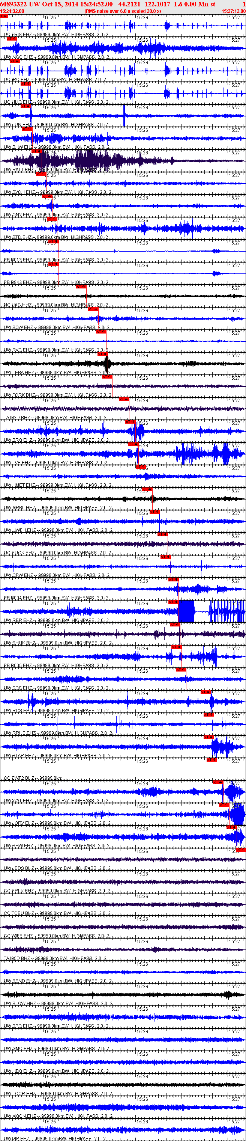
Task: Click the red pick marker on the UW STAR trace
Action: click(x=208, y=737)
